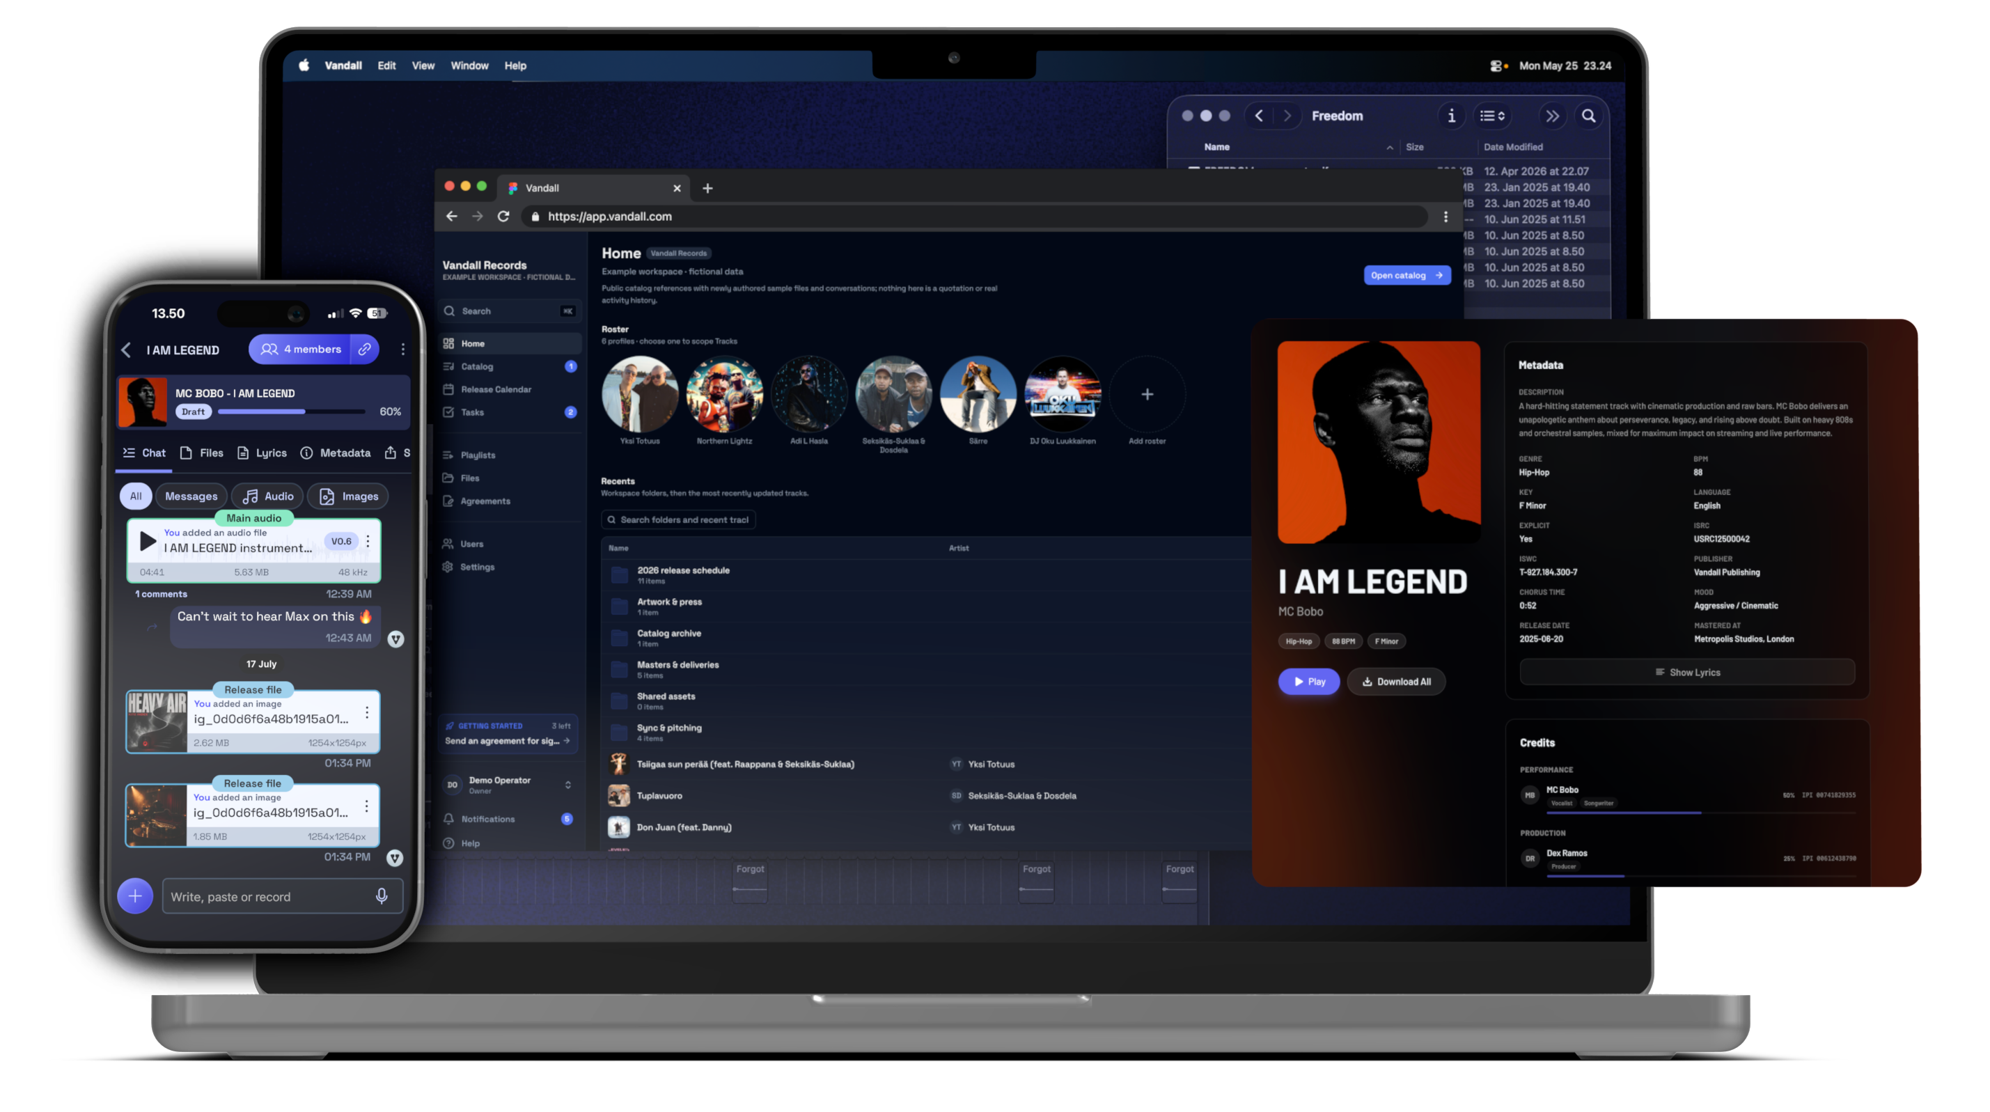Tap the back arrow beside I AM LEGEND
This screenshot has height=1112, width=1990.
click(x=127, y=350)
